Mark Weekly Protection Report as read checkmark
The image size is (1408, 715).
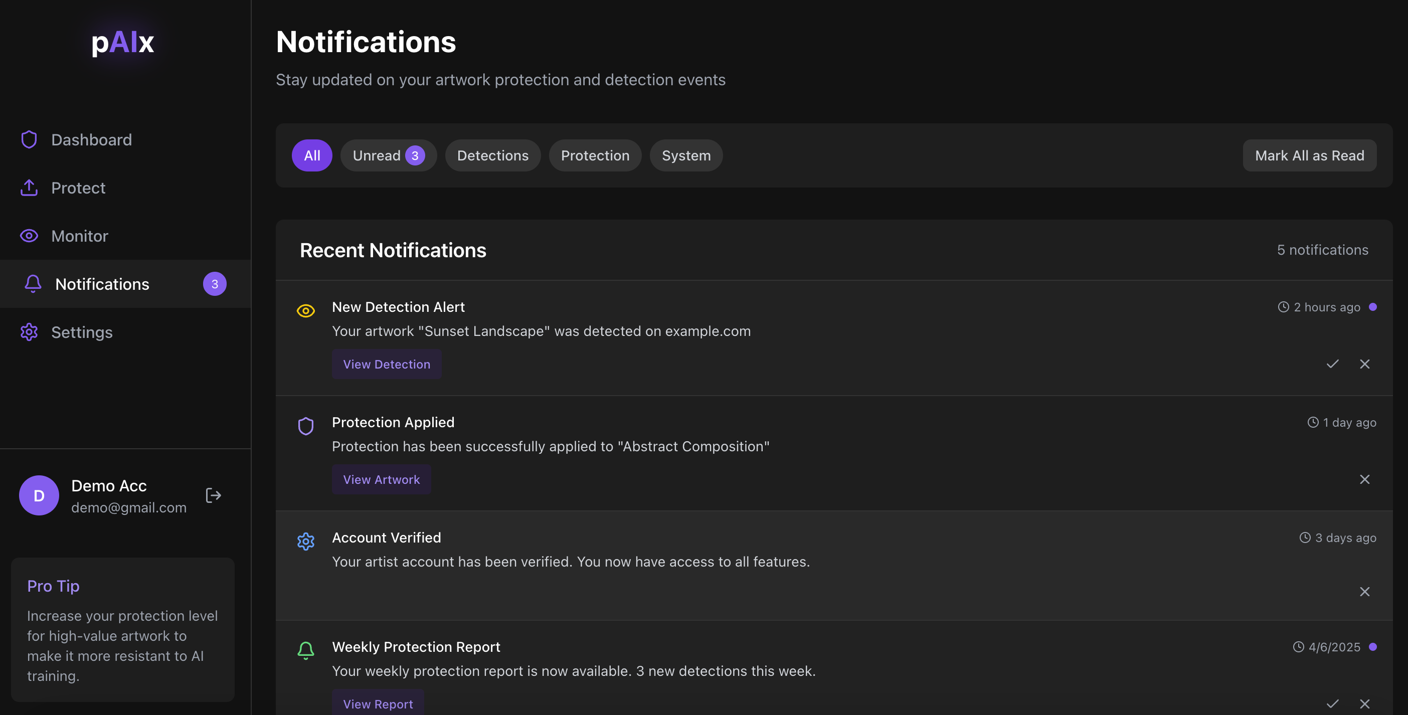[x=1332, y=703]
